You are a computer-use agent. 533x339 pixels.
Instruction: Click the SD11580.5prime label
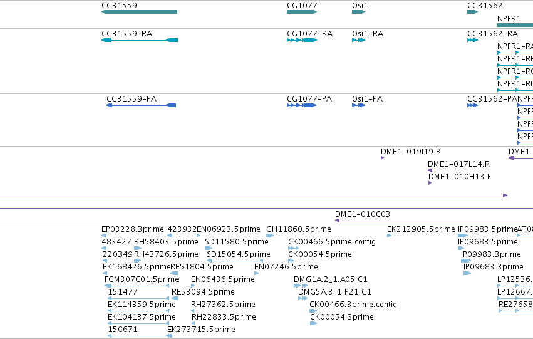237,242
